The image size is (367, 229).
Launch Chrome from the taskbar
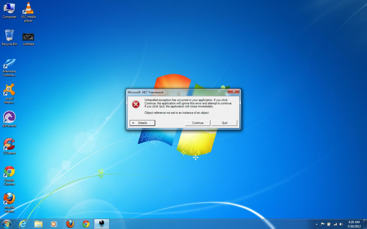pyautogui.click(x=86, y=224)
